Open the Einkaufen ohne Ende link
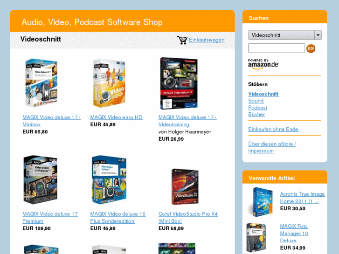Screen dimensions: 339x254 (273, 129)
